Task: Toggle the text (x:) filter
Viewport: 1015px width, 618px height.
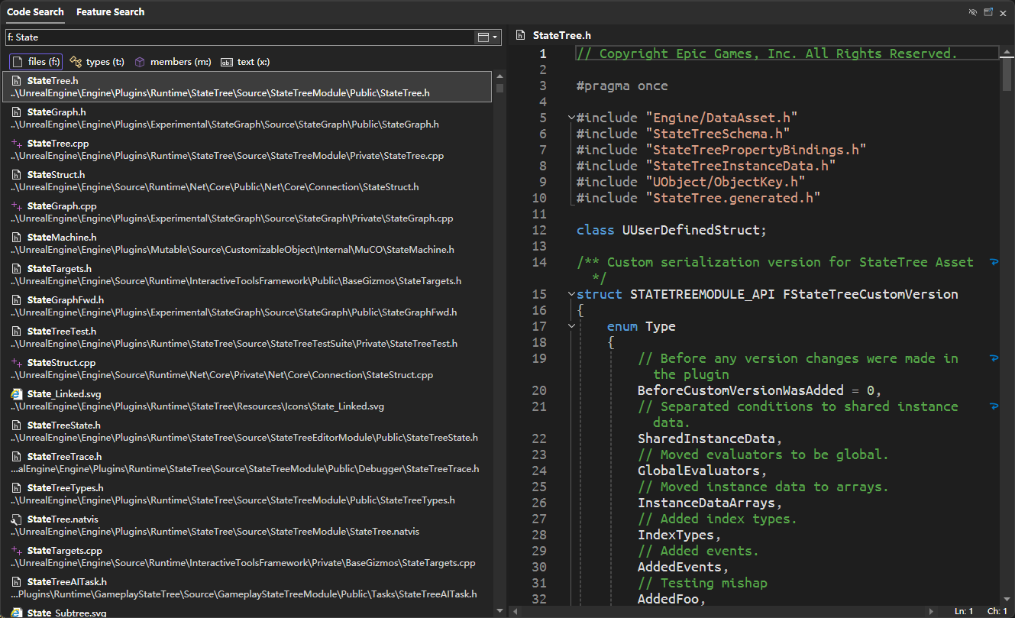Action: (245, 62)
